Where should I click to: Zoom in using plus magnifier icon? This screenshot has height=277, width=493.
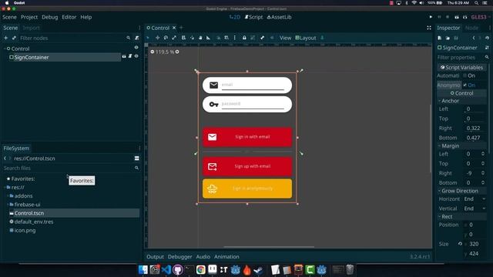click(x=177, y=52)
